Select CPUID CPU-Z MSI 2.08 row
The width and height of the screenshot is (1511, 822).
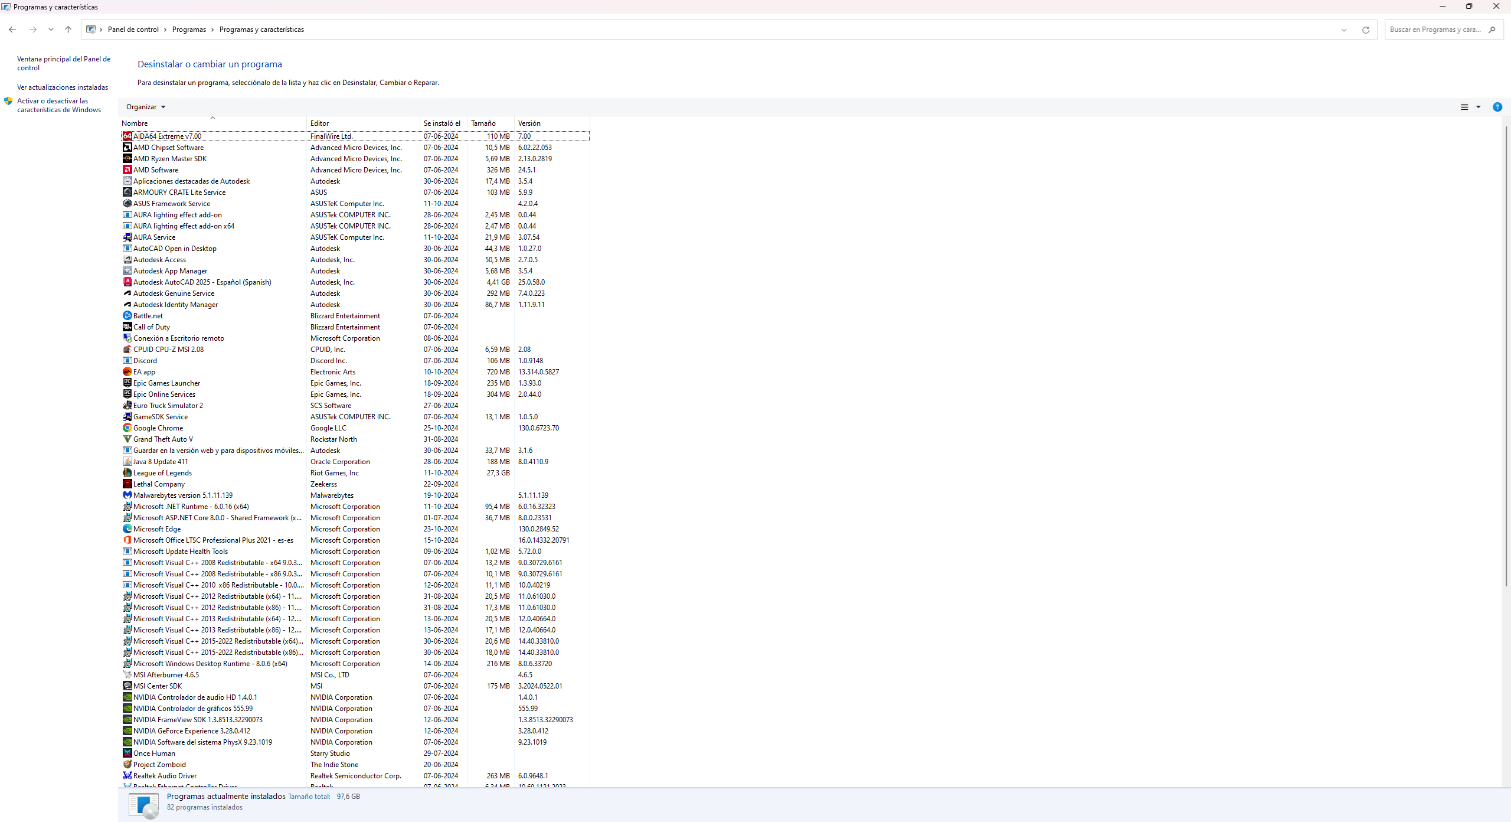[x=354, y=350]
